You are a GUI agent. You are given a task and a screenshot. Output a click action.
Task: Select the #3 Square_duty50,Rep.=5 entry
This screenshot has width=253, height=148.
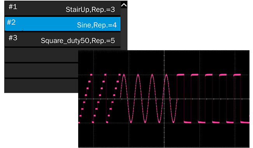click(62, 39)
